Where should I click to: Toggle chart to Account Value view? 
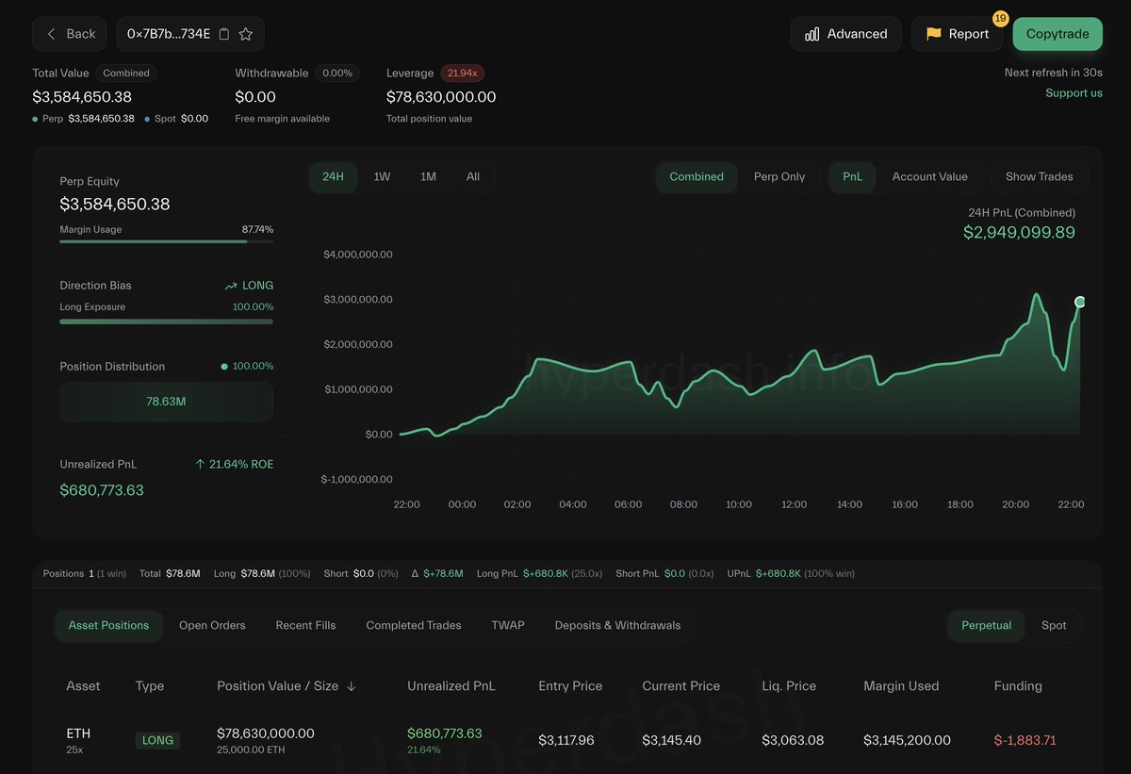pyautogui.click(x=929, y=176)
